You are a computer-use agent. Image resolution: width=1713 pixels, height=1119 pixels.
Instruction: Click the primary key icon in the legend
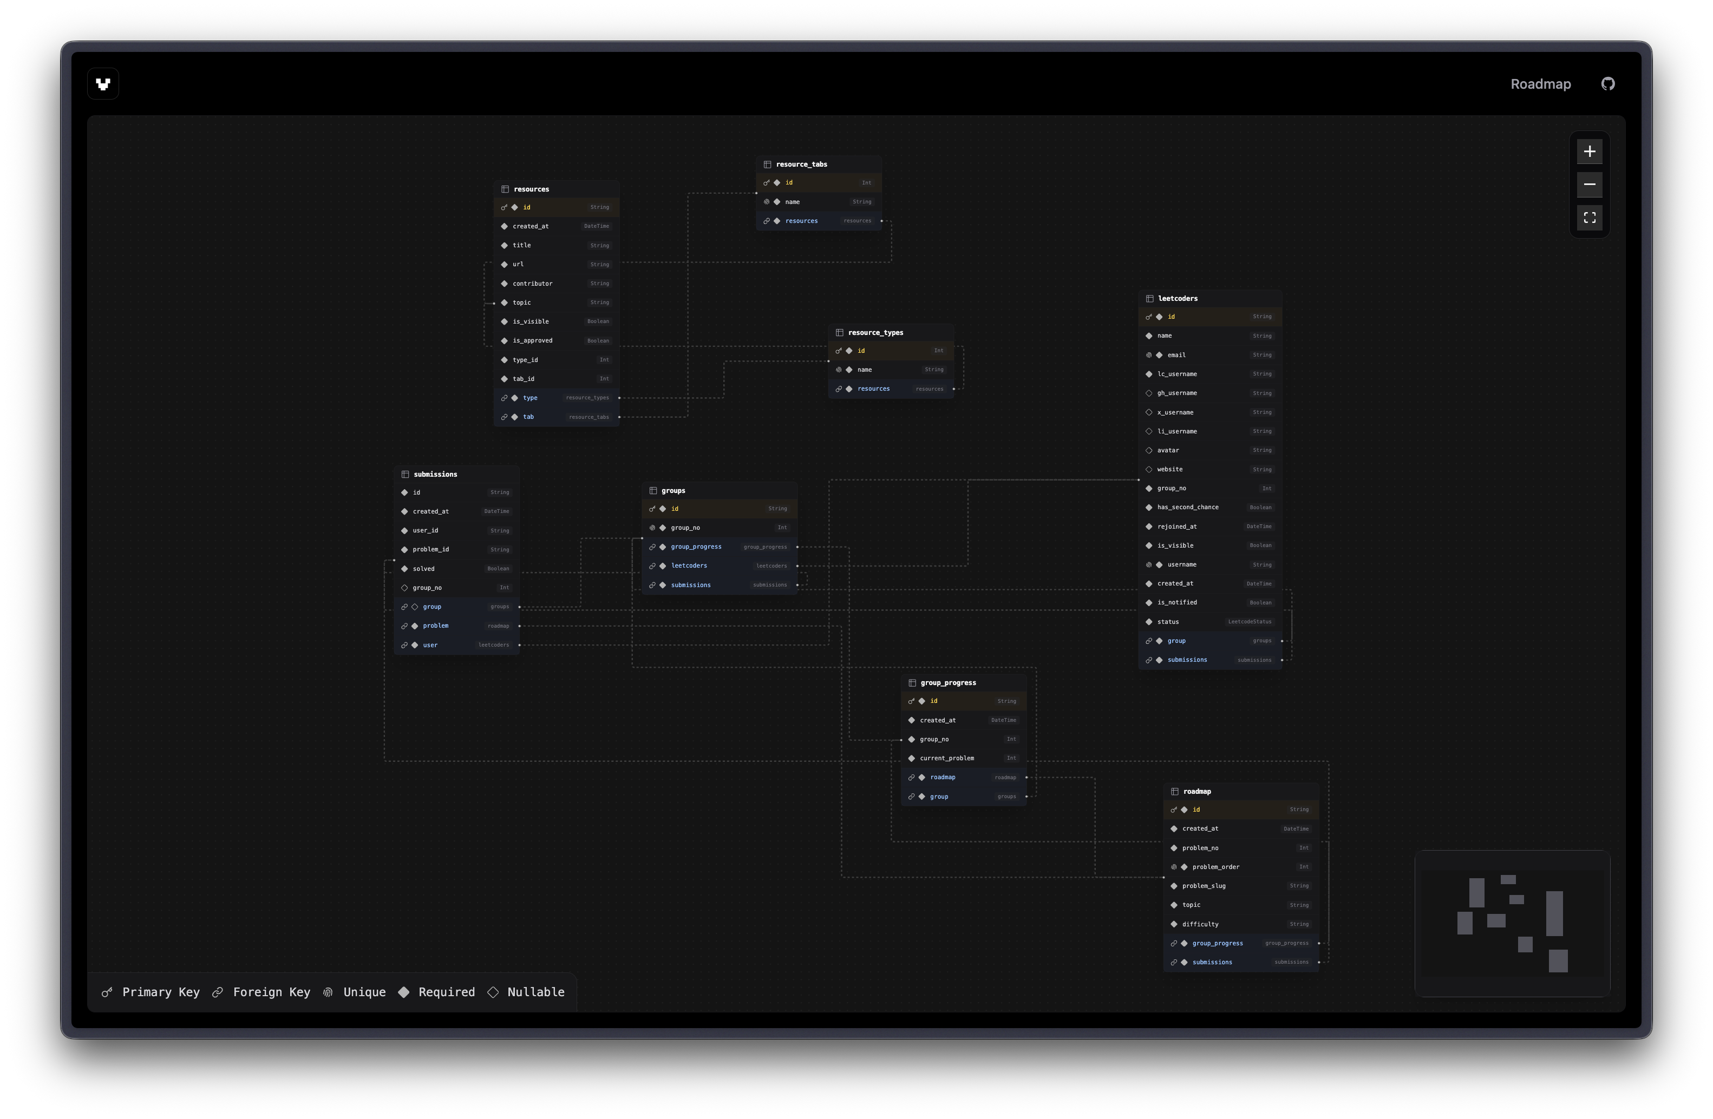[x=107, y=992]
